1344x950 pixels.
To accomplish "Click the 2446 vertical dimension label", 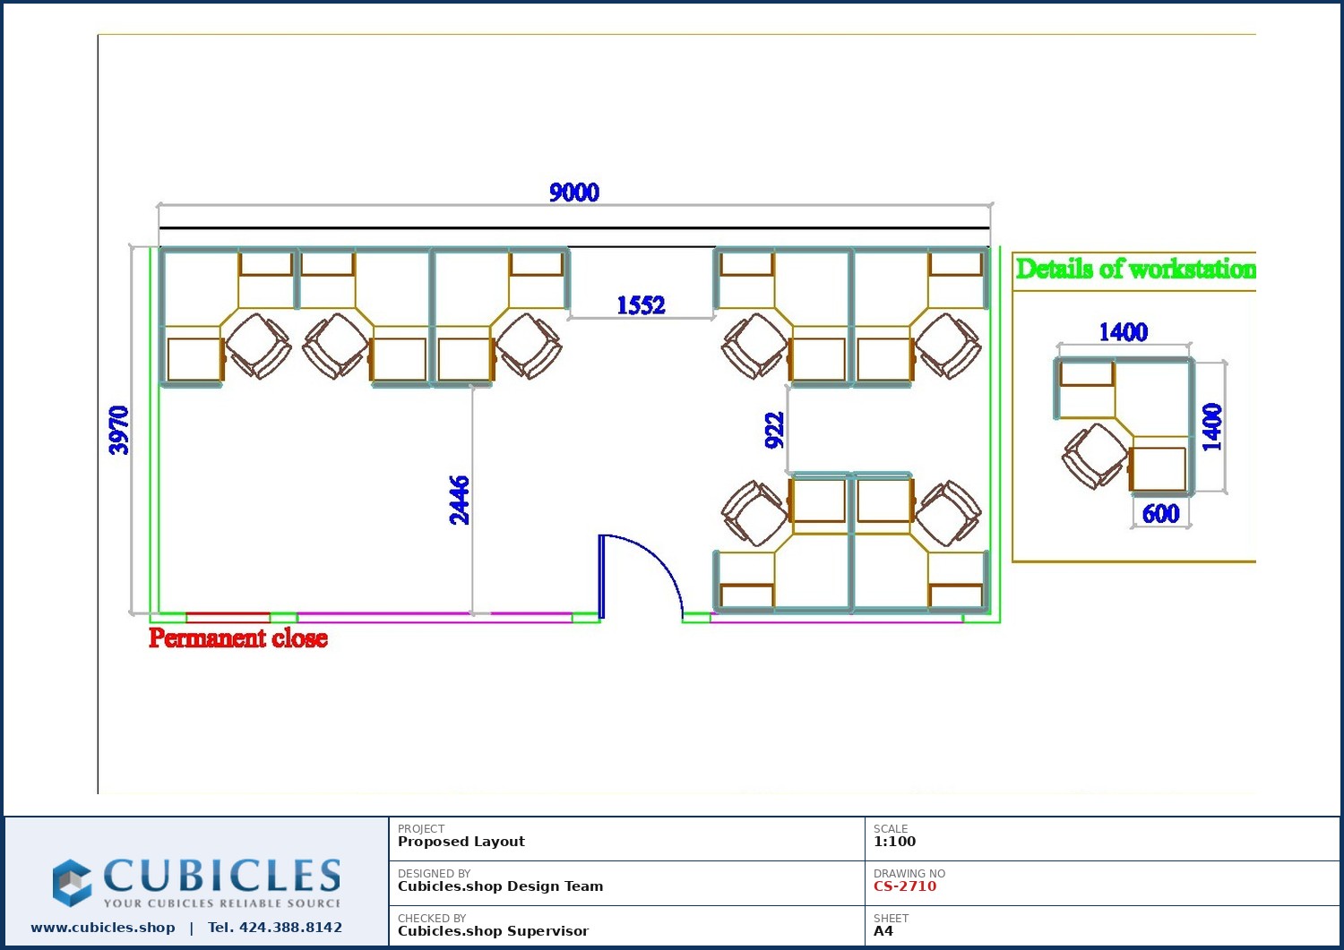I will [x=459, y=501].
